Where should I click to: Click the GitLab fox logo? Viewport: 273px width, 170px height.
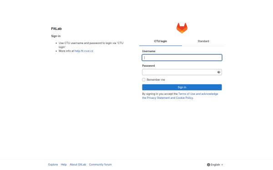click(182, 28)
